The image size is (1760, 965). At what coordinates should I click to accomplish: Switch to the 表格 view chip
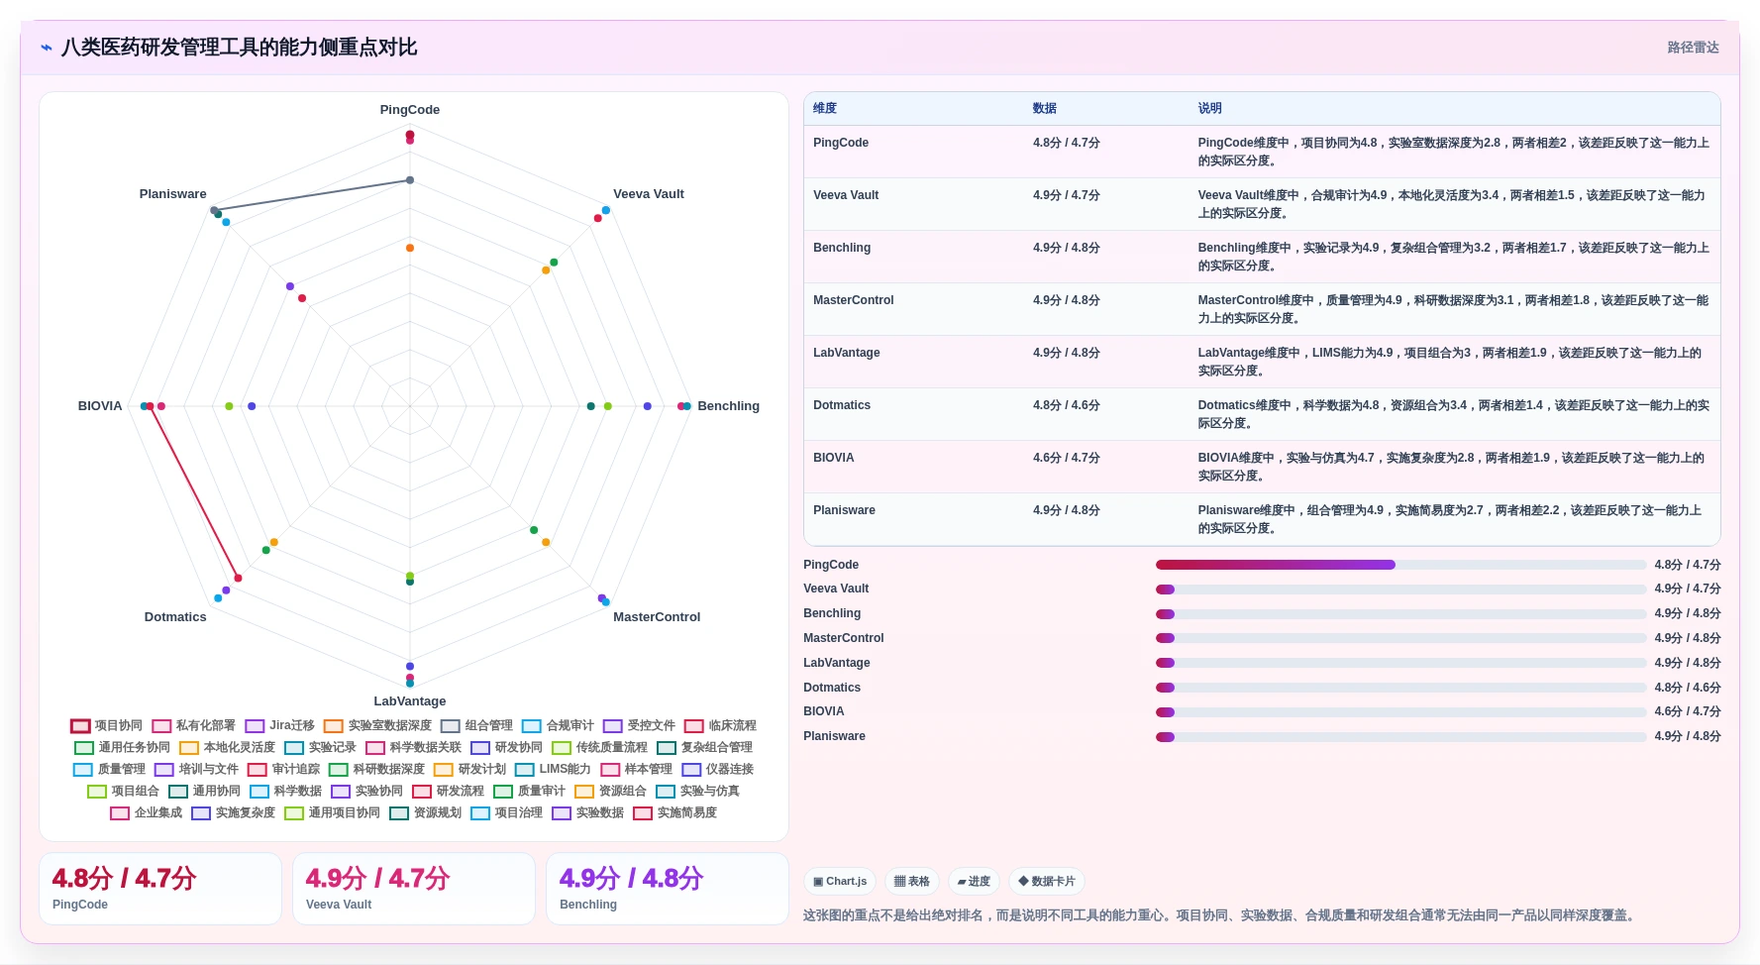(x=912, y=881)
